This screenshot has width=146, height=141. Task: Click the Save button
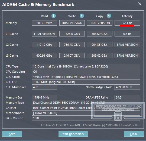point(12,134)
